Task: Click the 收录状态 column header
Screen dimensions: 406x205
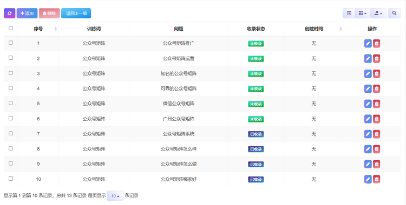Action: click(256, 29)
